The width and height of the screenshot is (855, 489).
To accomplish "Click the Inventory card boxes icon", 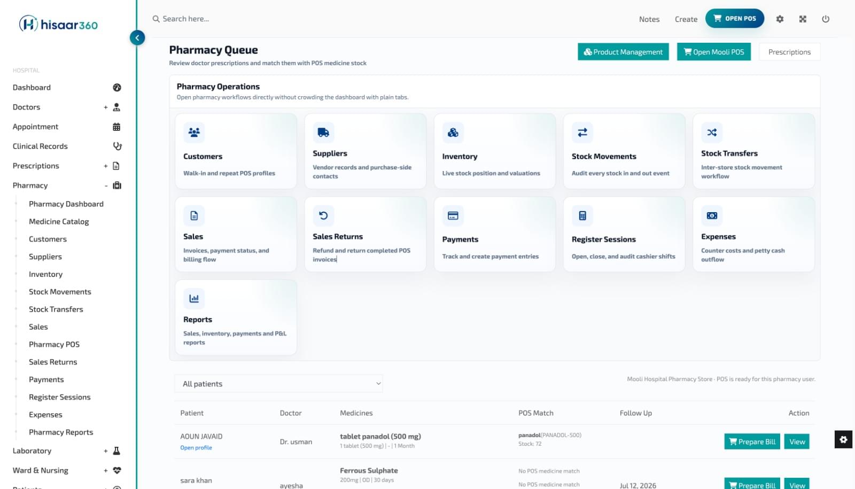I will tap(453, 132).
